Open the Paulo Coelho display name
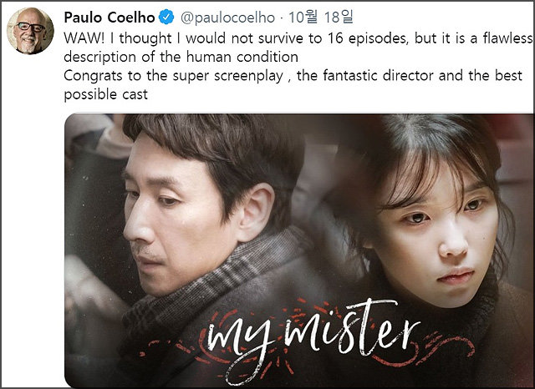Viewport: 535px width, 389px height. (x=110, y=18)
